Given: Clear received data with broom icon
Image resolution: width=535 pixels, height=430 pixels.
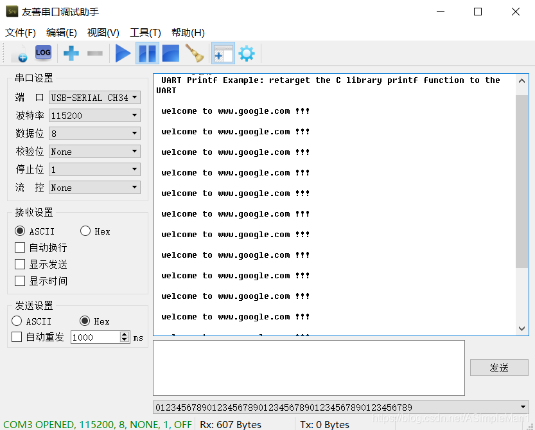Looking at the screenshot, I should point(195,53).
